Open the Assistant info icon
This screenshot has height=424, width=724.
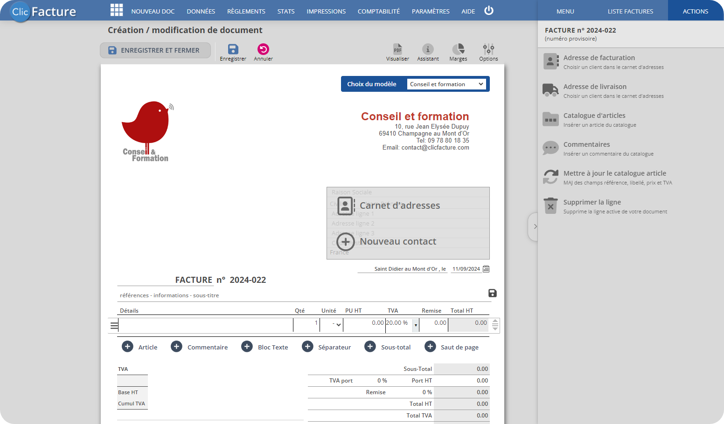[x=428, y=49]
